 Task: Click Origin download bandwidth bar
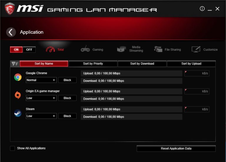132,99
